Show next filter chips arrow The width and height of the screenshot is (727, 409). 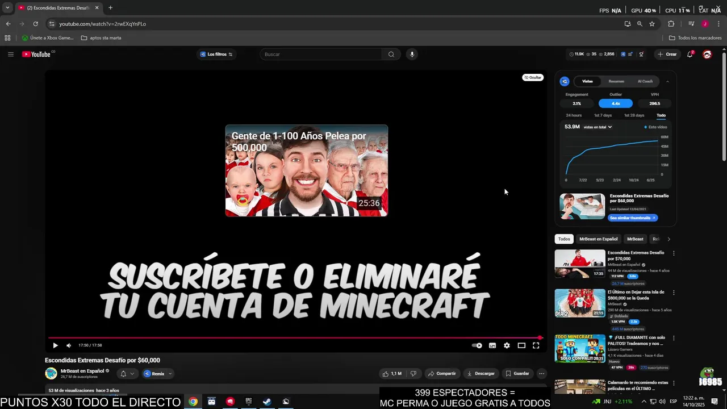click(x=668, y=239)
